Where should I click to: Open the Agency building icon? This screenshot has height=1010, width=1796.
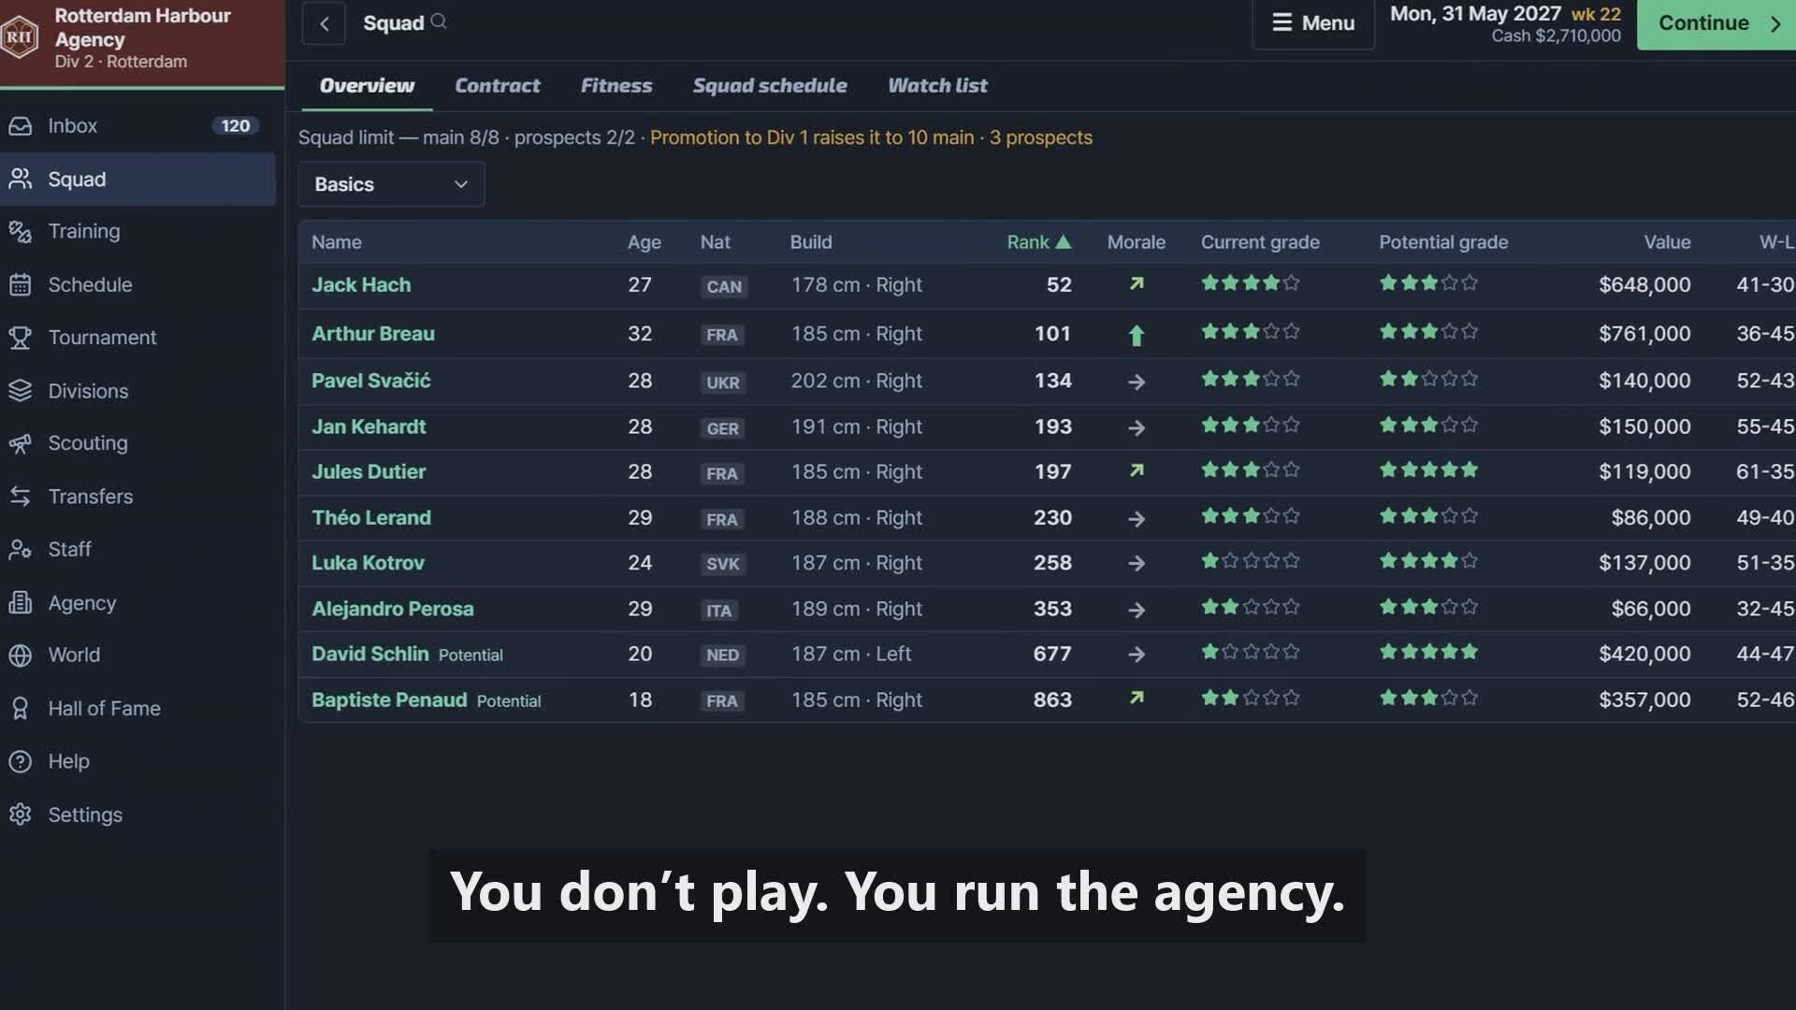pyautogui.click(x=21, y=602)
